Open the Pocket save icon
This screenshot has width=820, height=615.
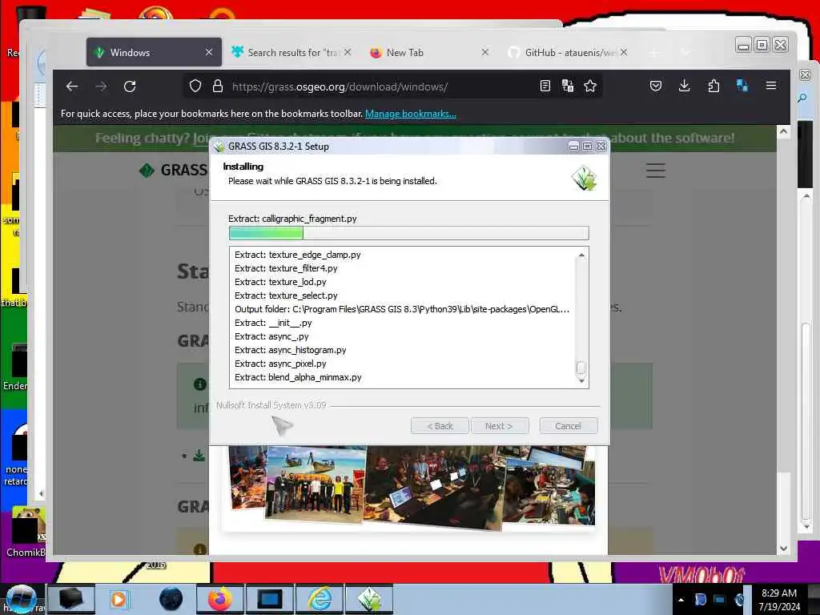tap(655, 86)
